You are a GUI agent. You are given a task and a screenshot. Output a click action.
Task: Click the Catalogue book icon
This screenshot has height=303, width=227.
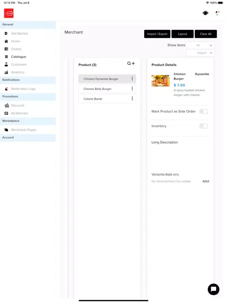[x=6, y=57]
